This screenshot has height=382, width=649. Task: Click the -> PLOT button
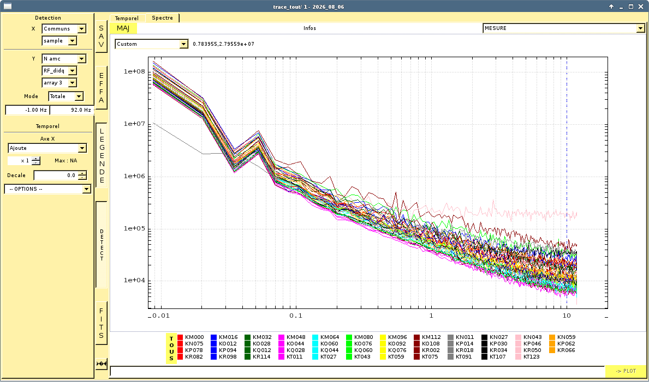coord(626,371)
